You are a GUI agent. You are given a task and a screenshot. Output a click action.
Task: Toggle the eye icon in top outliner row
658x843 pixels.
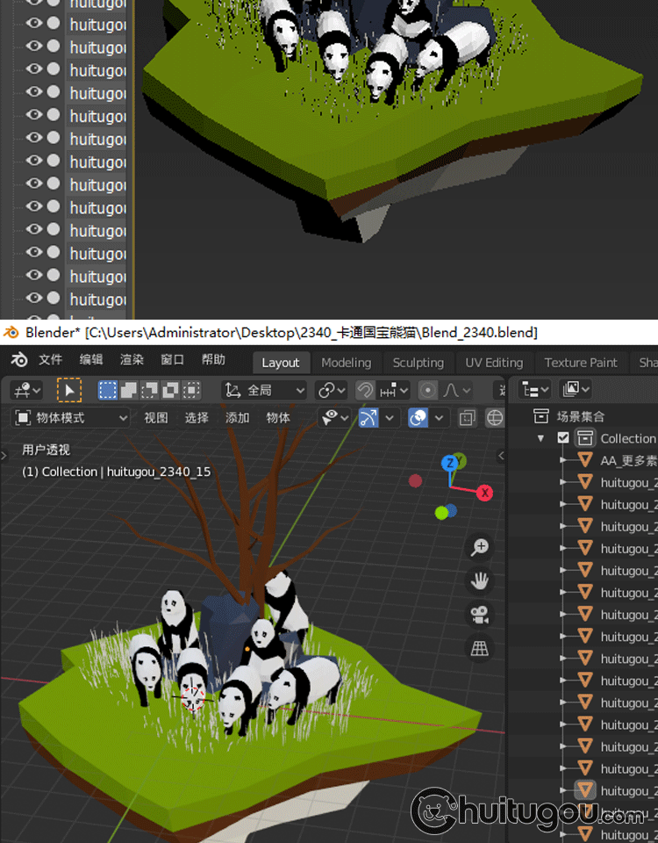click(34, 3)
